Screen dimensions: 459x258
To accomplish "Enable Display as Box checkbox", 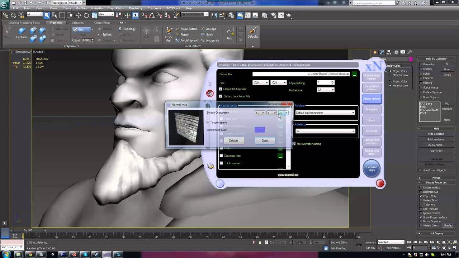I will 421,188.
